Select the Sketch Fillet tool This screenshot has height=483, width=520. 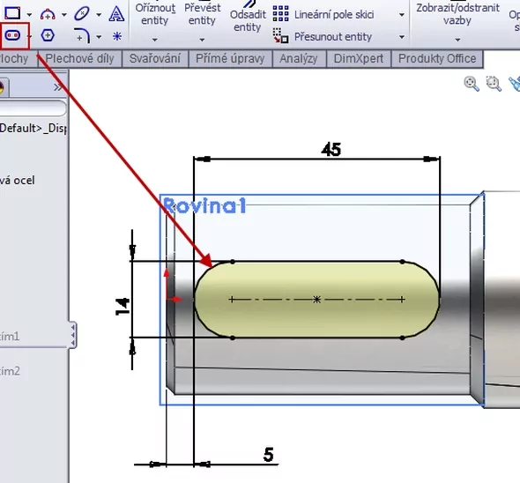82,35
